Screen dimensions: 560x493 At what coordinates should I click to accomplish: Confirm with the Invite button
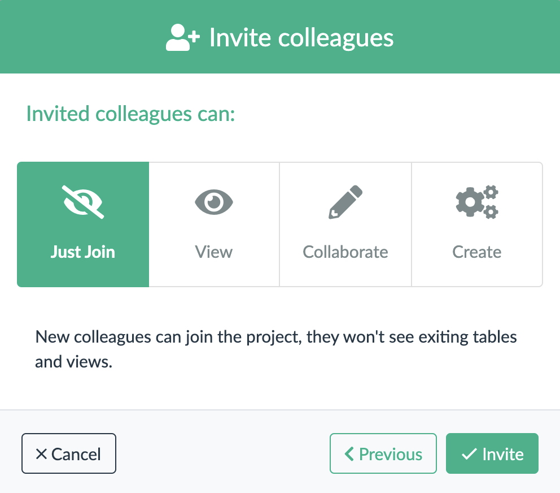[492, 453]
